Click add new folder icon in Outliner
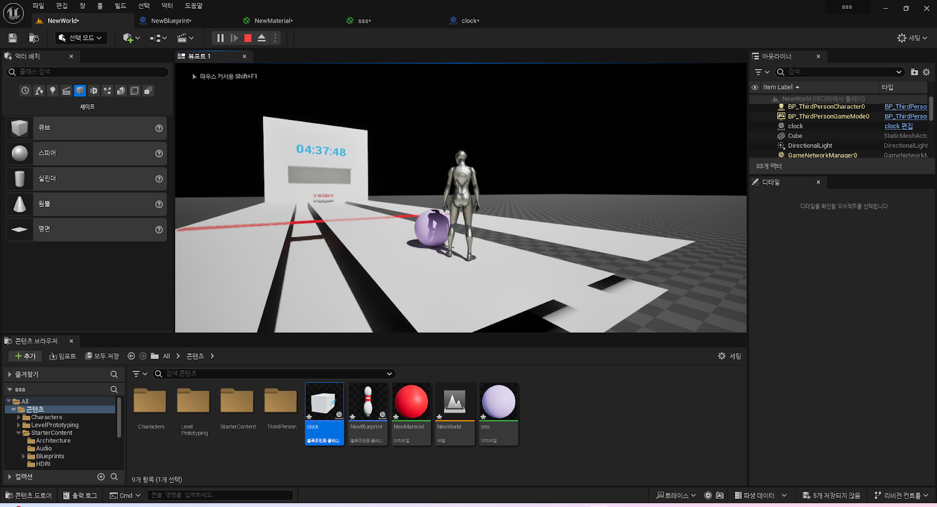The height and width of the screenshot is (507, 937). coord(914,72)
